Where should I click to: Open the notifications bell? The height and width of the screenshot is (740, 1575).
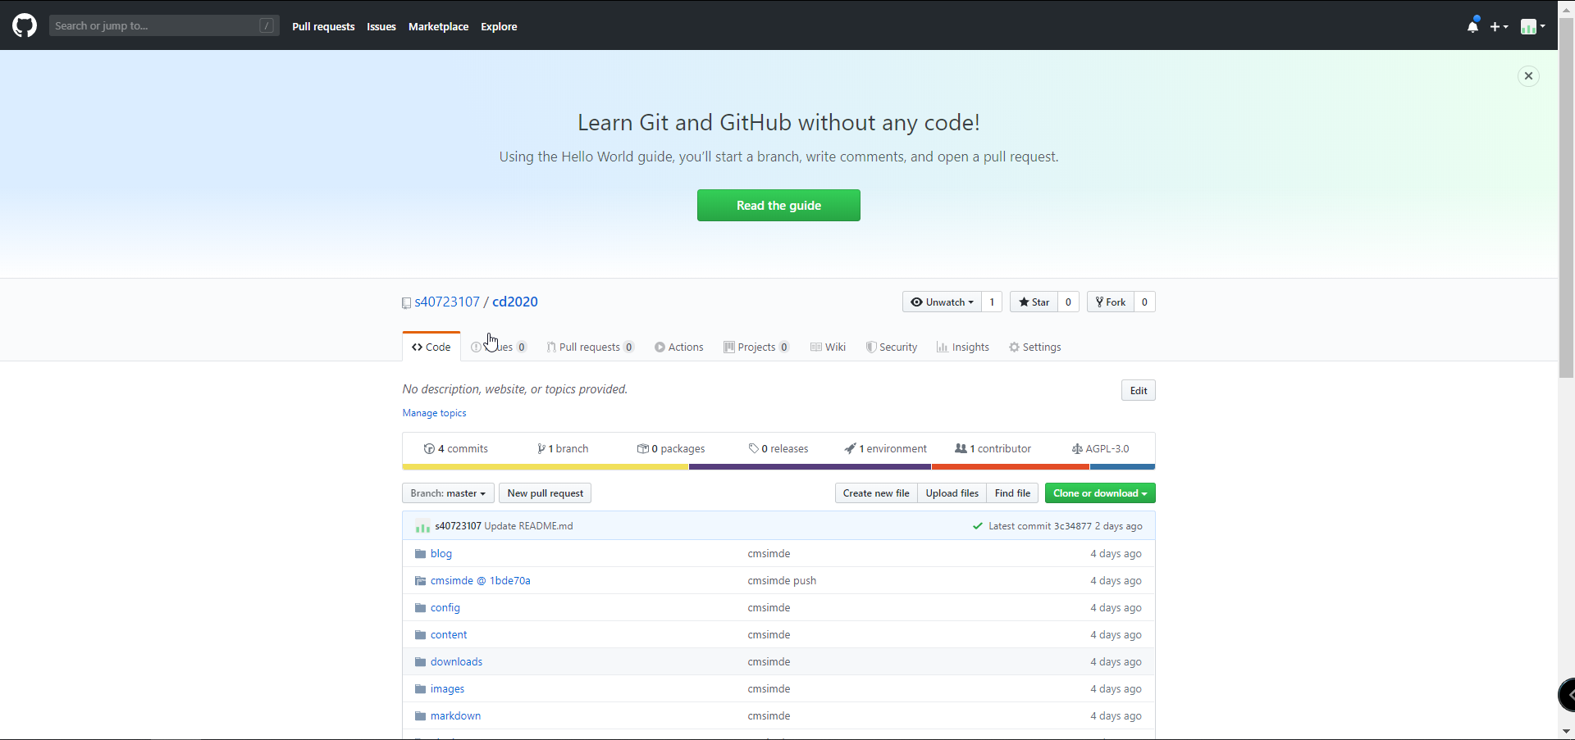click(1472, 26)
